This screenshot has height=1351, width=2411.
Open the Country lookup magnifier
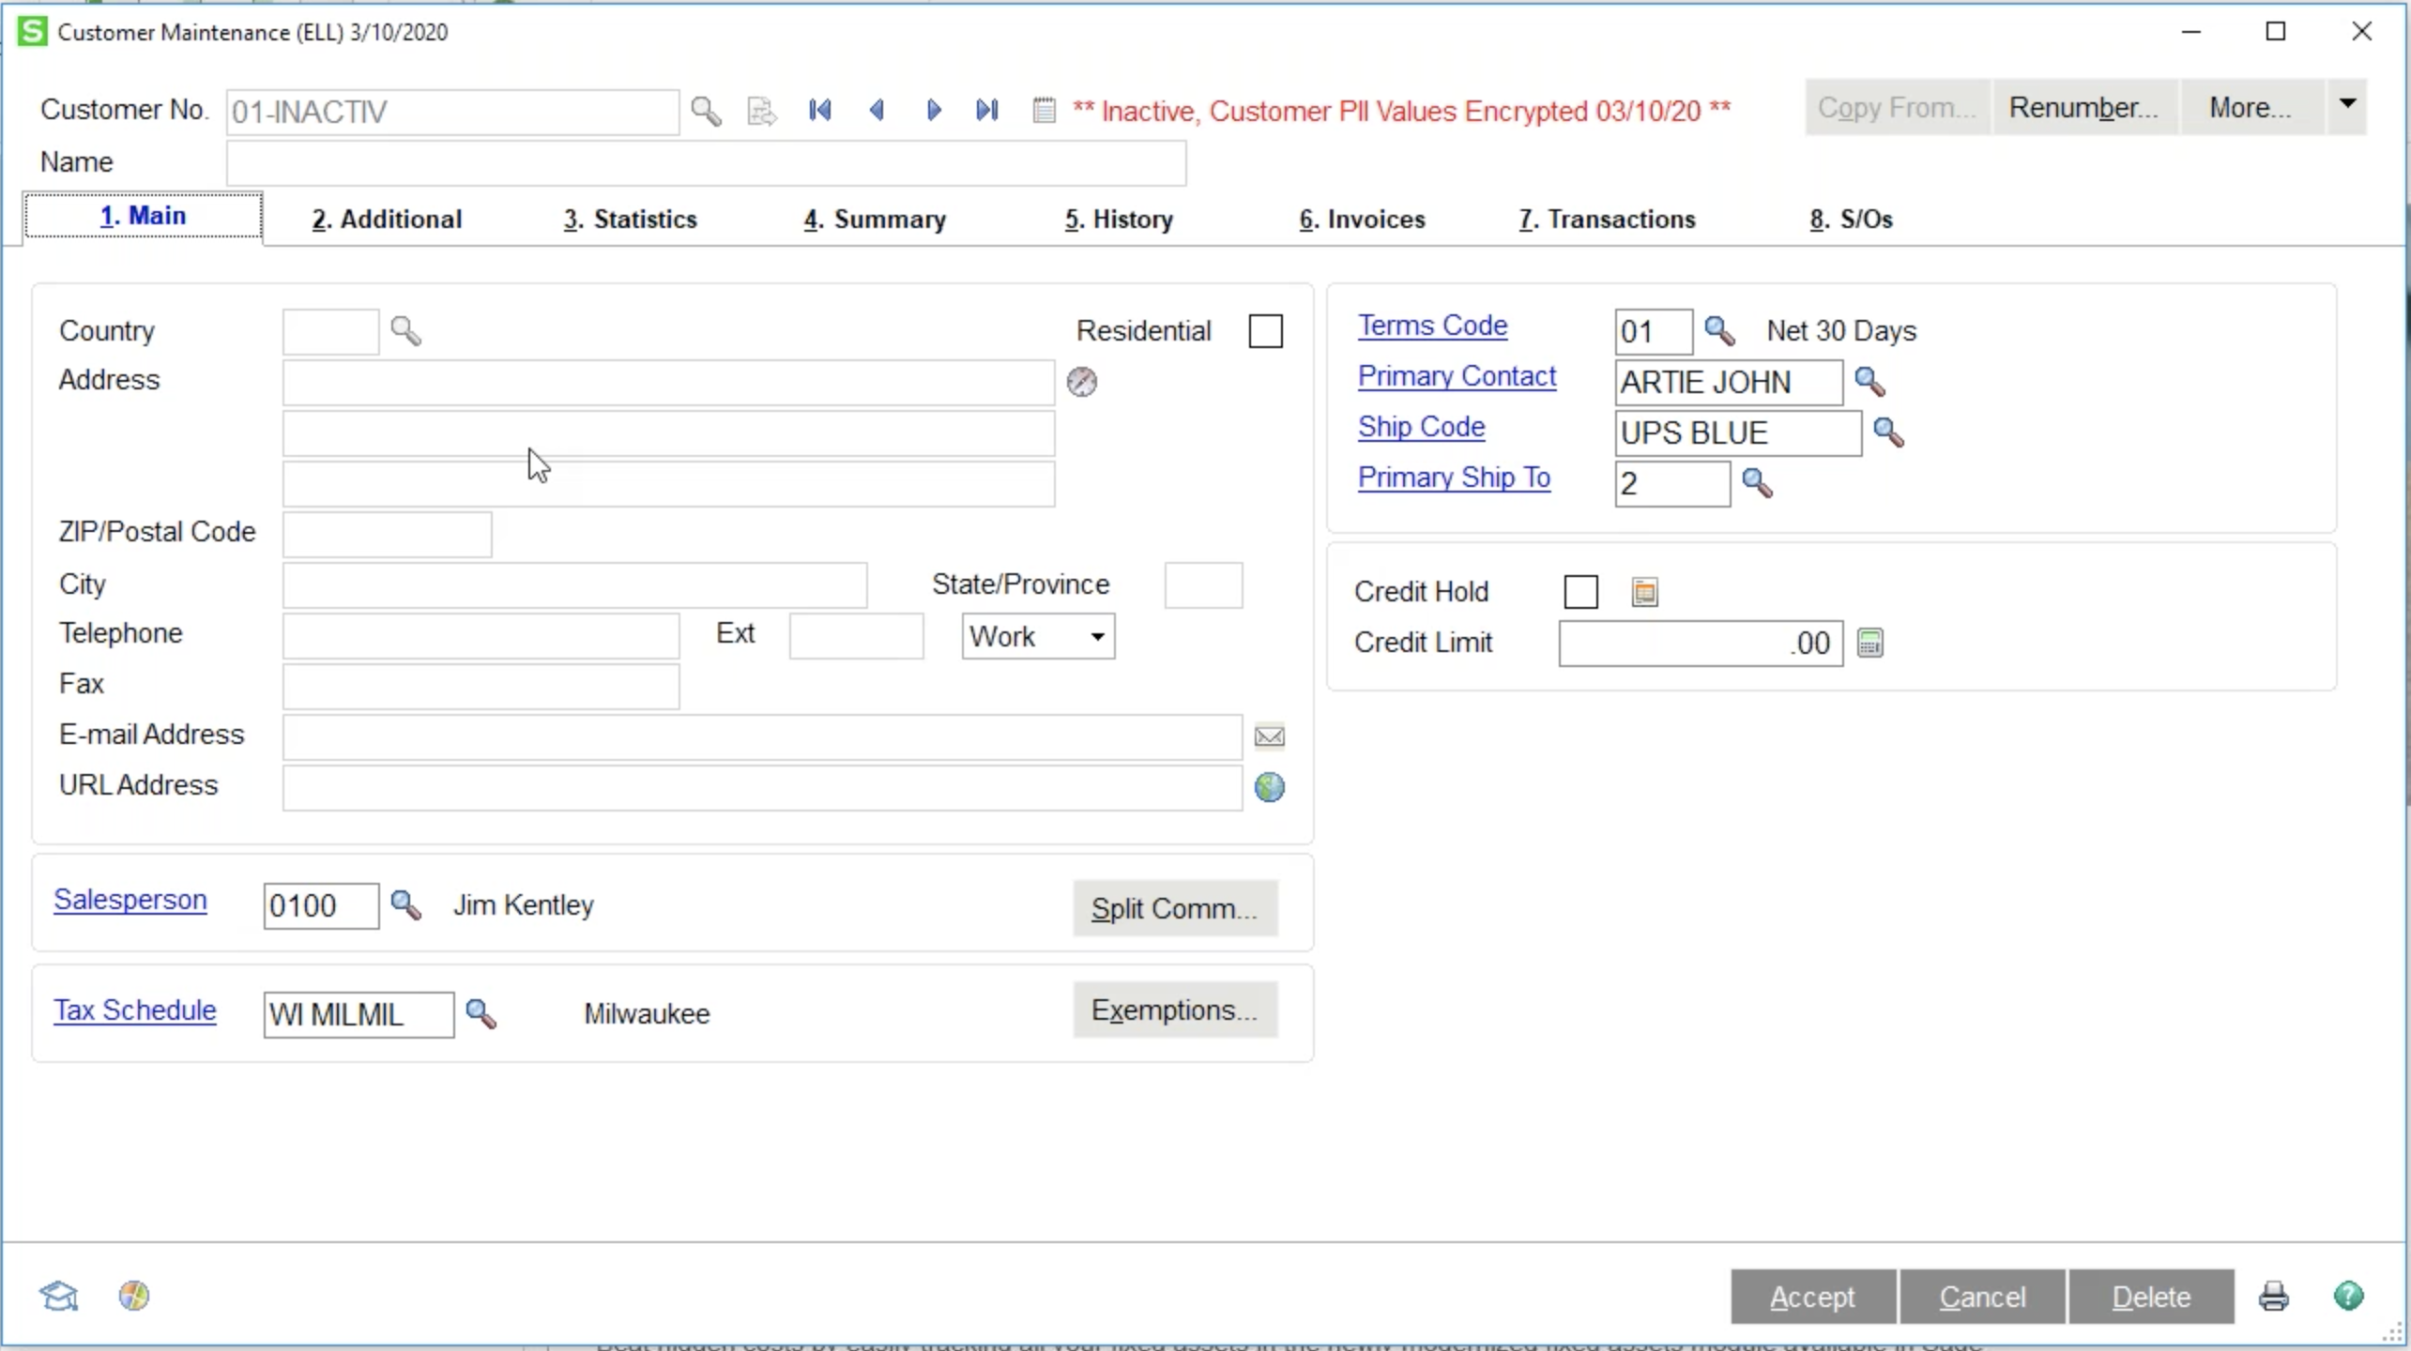coord(405,331)
